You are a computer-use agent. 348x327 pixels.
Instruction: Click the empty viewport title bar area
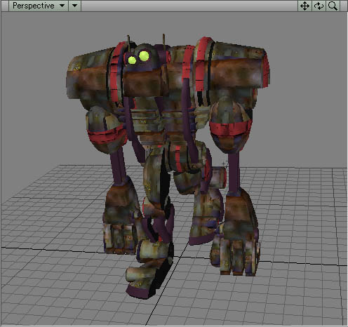point(189,6)
